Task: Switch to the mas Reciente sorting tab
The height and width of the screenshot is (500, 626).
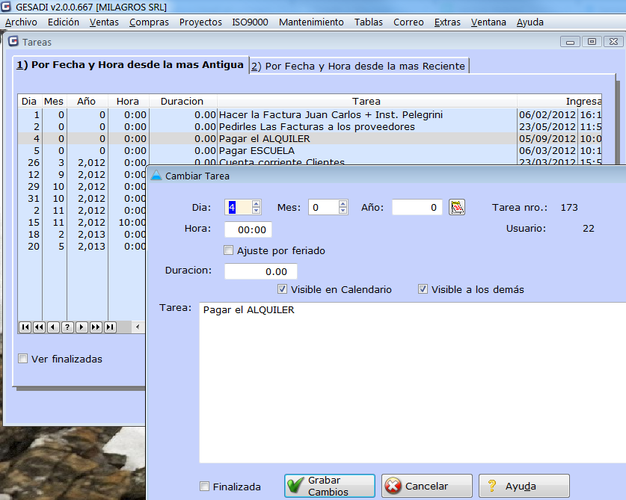Action: point(358,66)
